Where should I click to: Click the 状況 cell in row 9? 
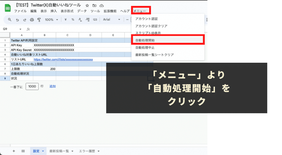click(22, 78)
